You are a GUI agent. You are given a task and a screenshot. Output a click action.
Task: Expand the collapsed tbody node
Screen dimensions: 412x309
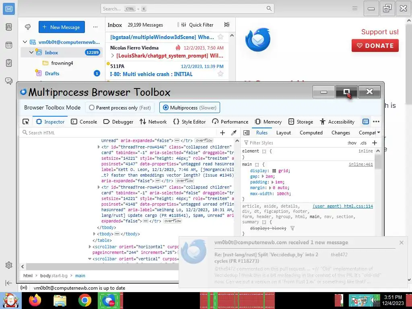94,234
